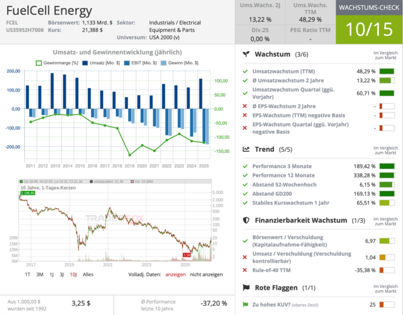Click nicht anzeigen for Volladj. Daten
The height and width of the screenshot is (315, 403).
click(206, 274)
